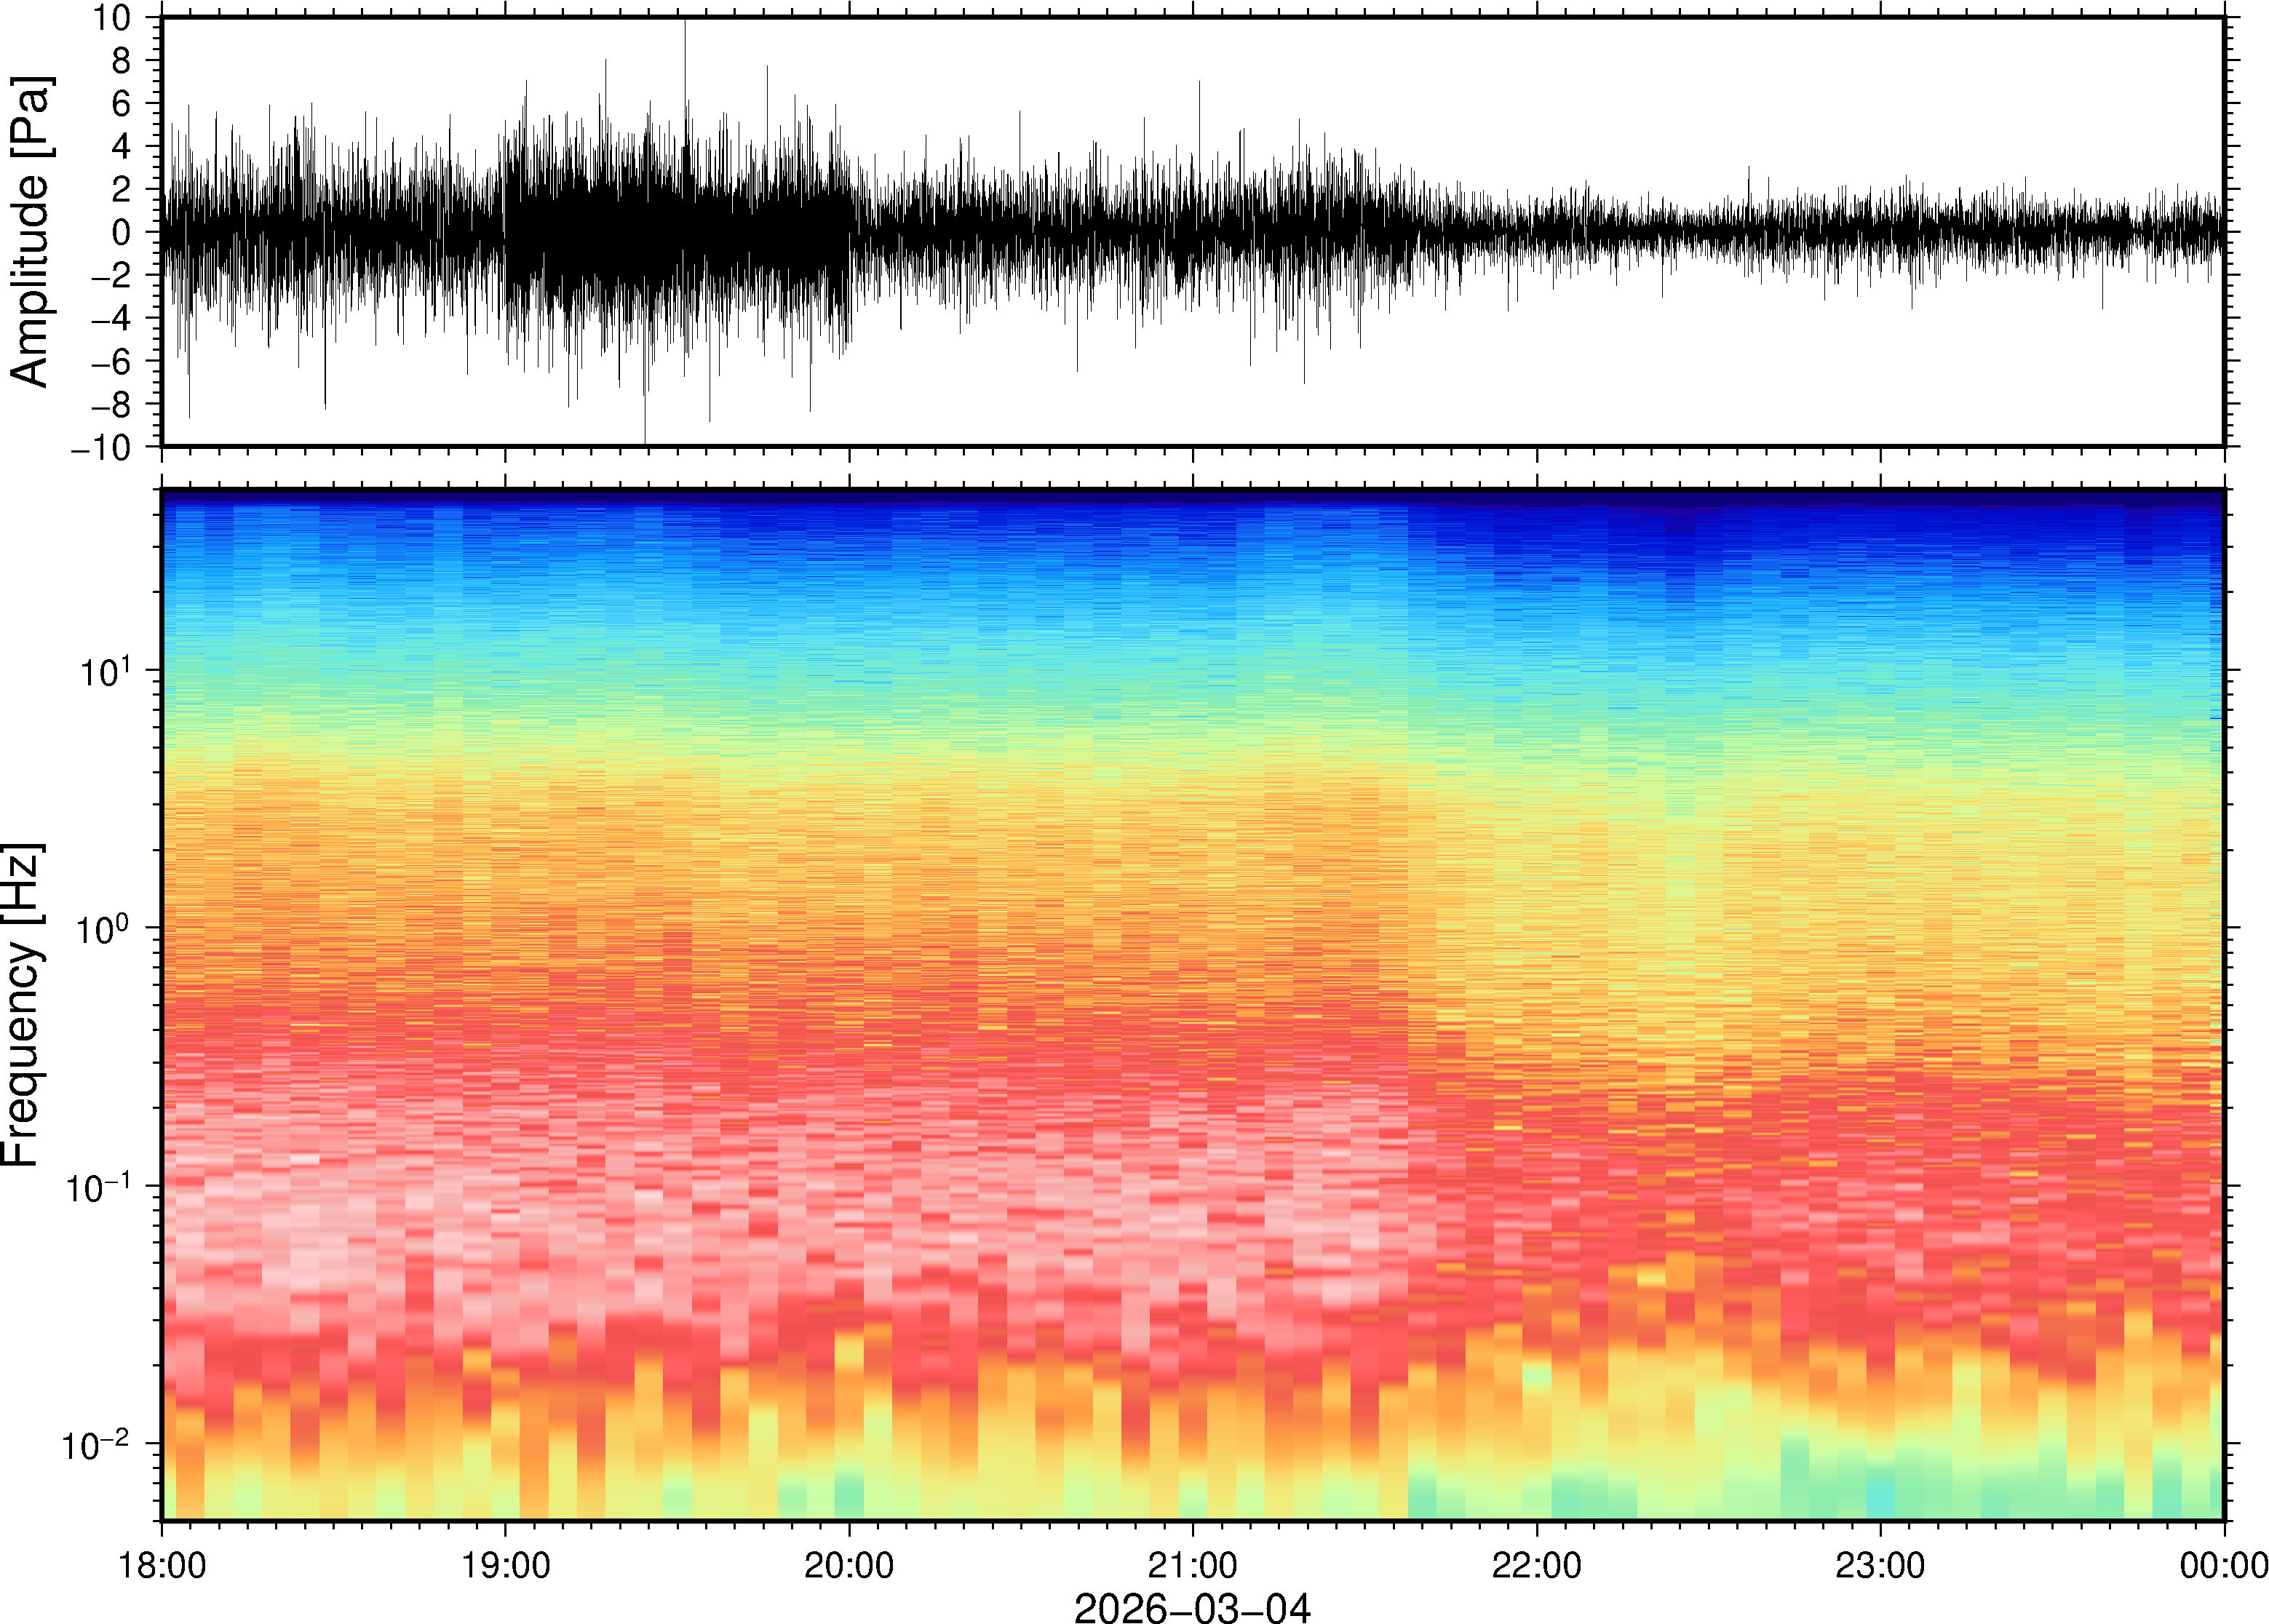This screenshot has width=2269, height=1624.
Task: Click the 8 amplitude tick label
Action: [x=122, y=61]
